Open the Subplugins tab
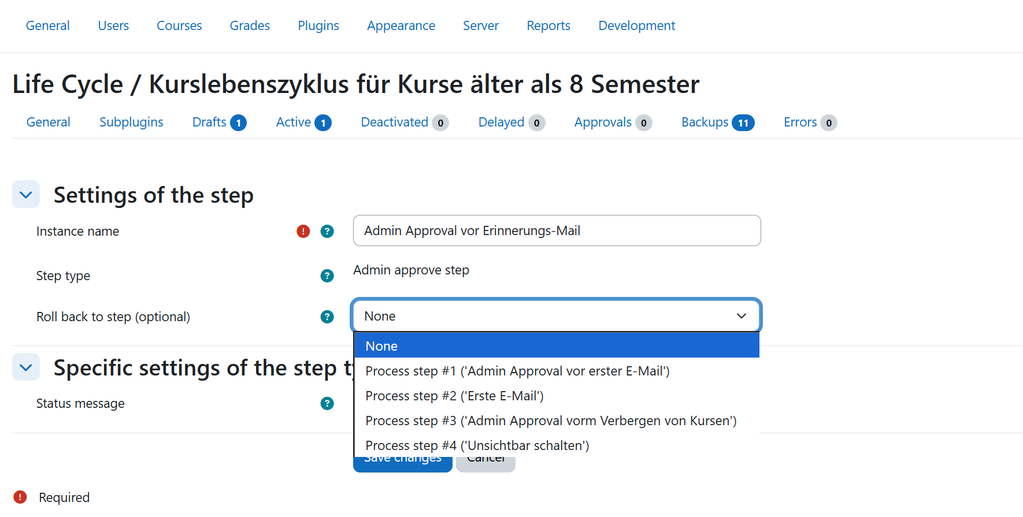1023x517 pixels. [131, 122]
